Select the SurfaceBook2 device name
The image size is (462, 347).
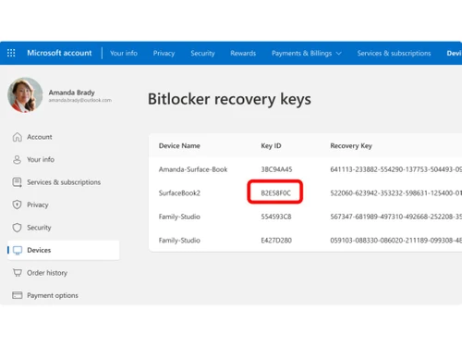(179, 193)
